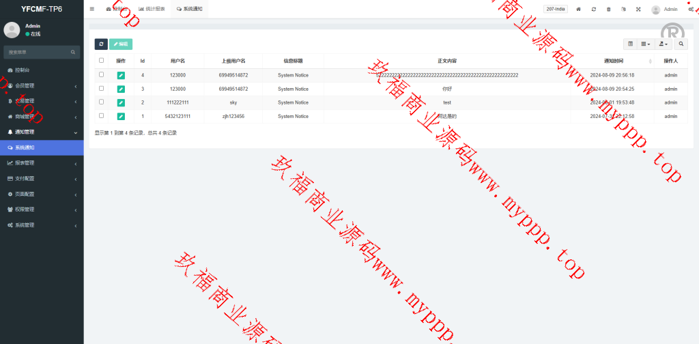Open the export dropdown in the table toolbar

coord(662,44)
